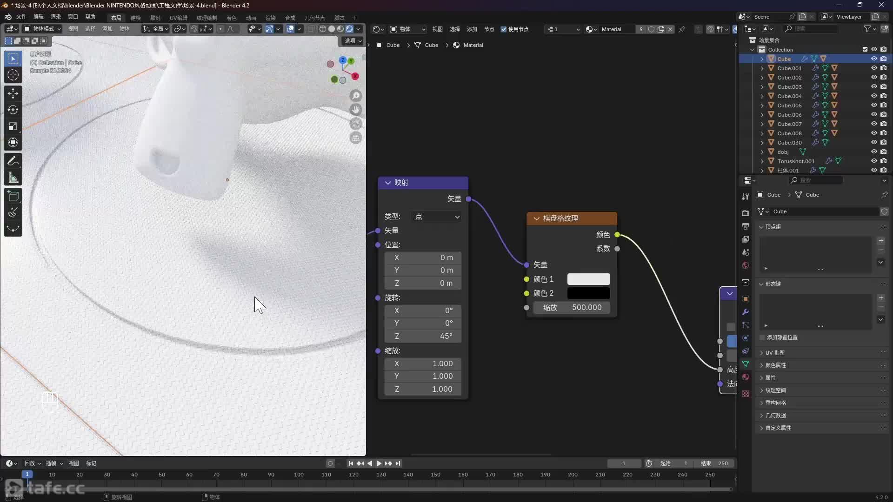Viewport: 893px width, 502px height.
Task: Open the Mapping node type dropdown
Action: click(x=436, y=217)
